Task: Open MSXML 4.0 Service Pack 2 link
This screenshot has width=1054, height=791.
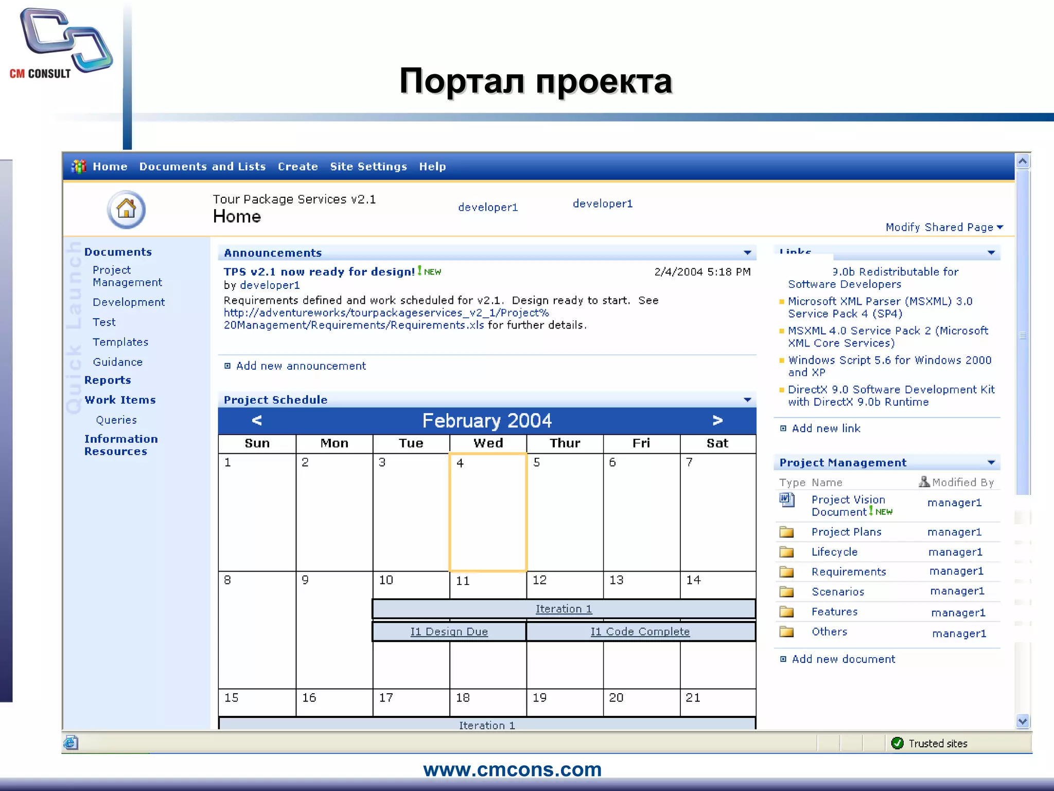Action: [x=888, y=337]
